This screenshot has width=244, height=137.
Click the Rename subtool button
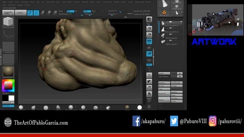pyautogui.click(x=164, y=83)
